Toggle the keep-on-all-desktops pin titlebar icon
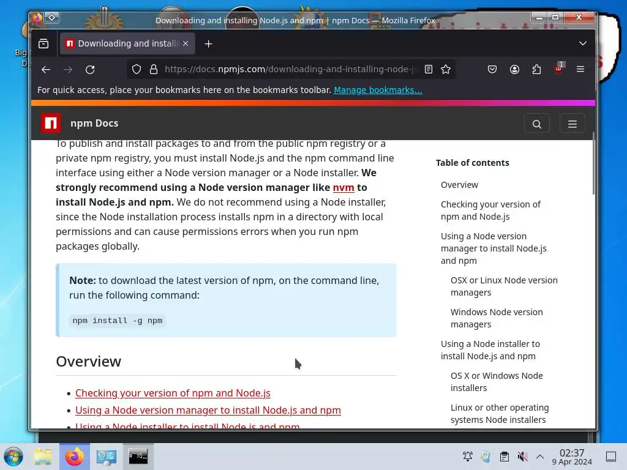The image size is (627, 470). (x=52, y=18)
